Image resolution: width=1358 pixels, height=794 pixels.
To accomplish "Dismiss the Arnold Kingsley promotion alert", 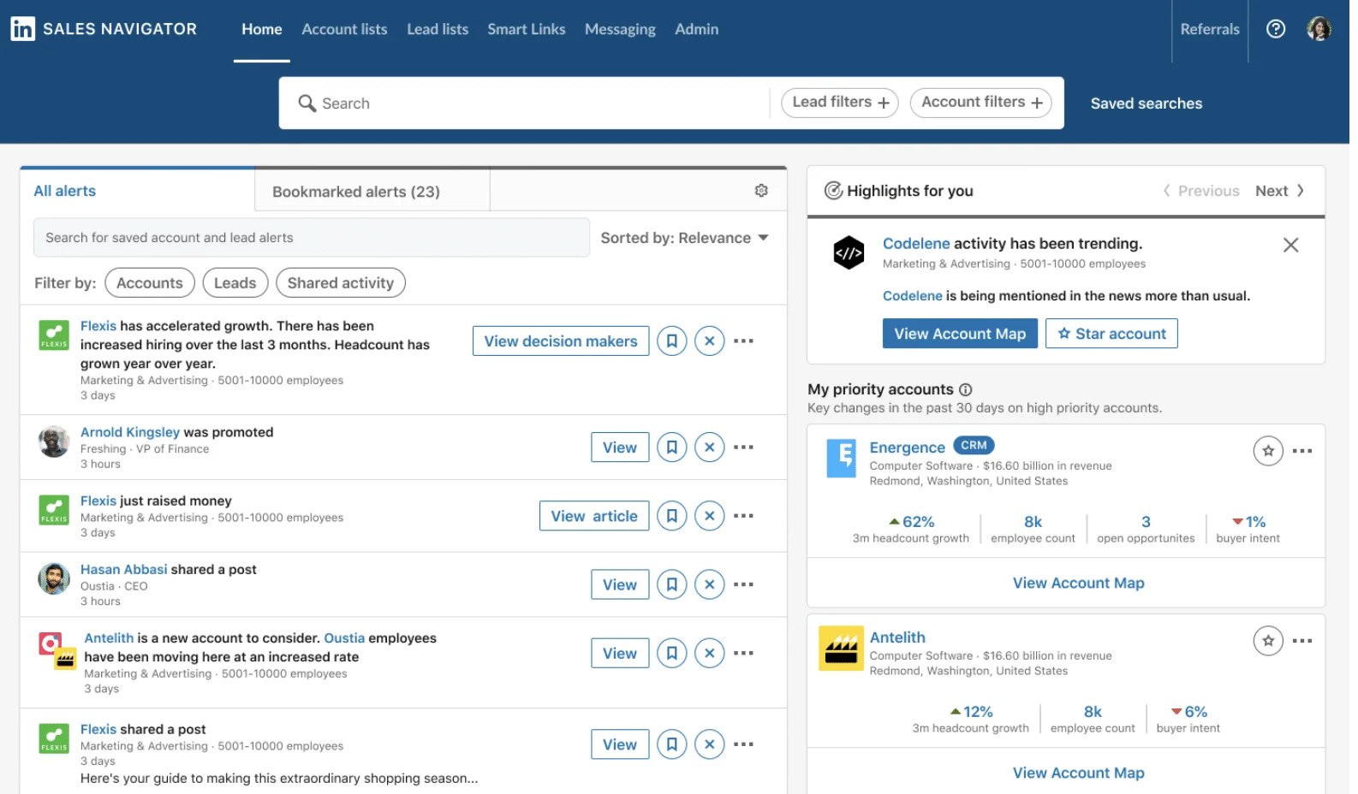I will 710,447.
